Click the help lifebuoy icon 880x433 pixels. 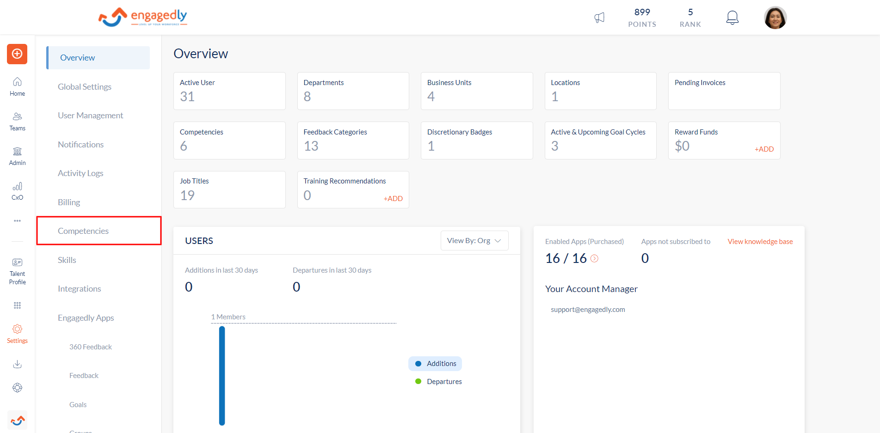[x=17, y=388]
